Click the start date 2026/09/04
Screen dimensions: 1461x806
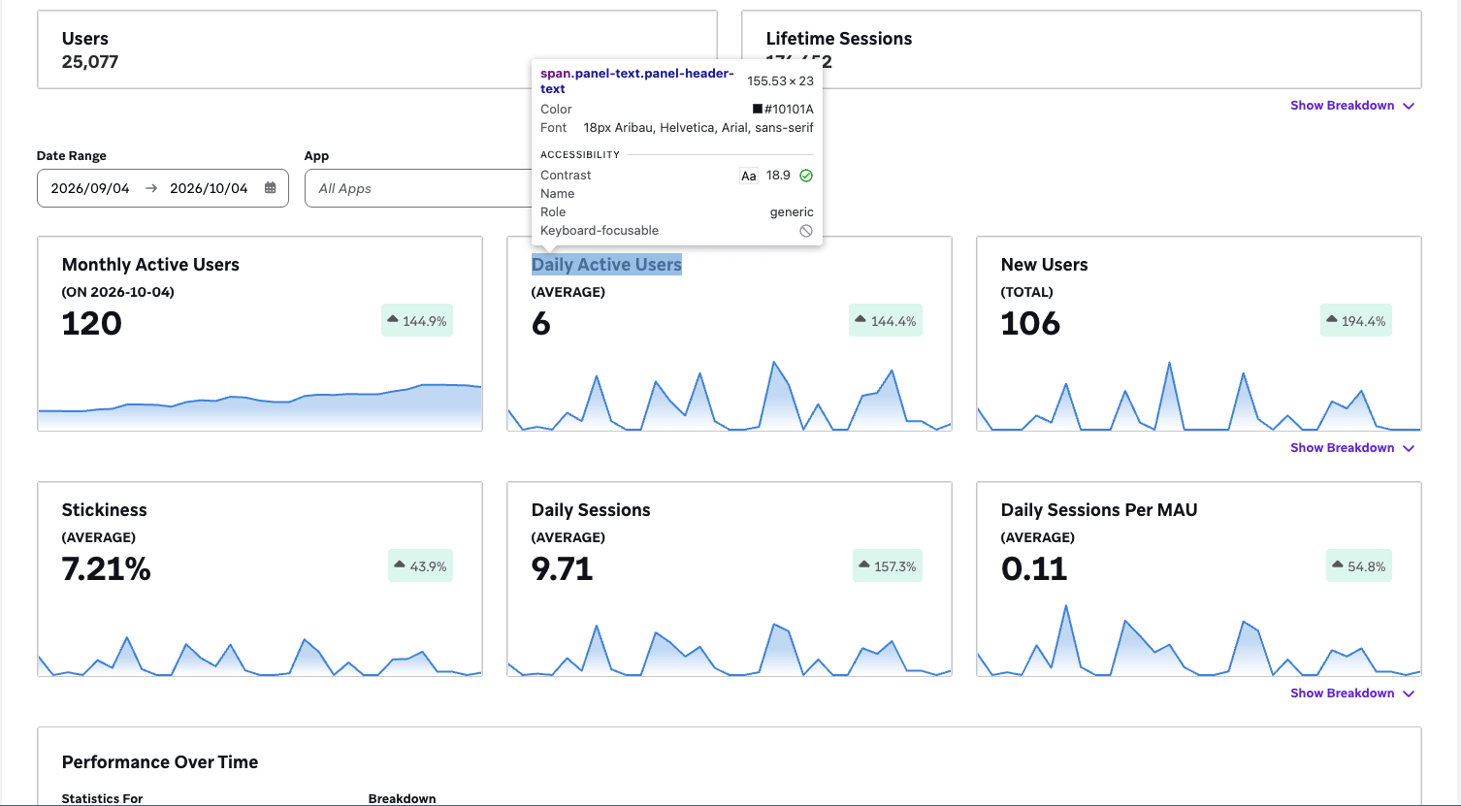(90, 188)
